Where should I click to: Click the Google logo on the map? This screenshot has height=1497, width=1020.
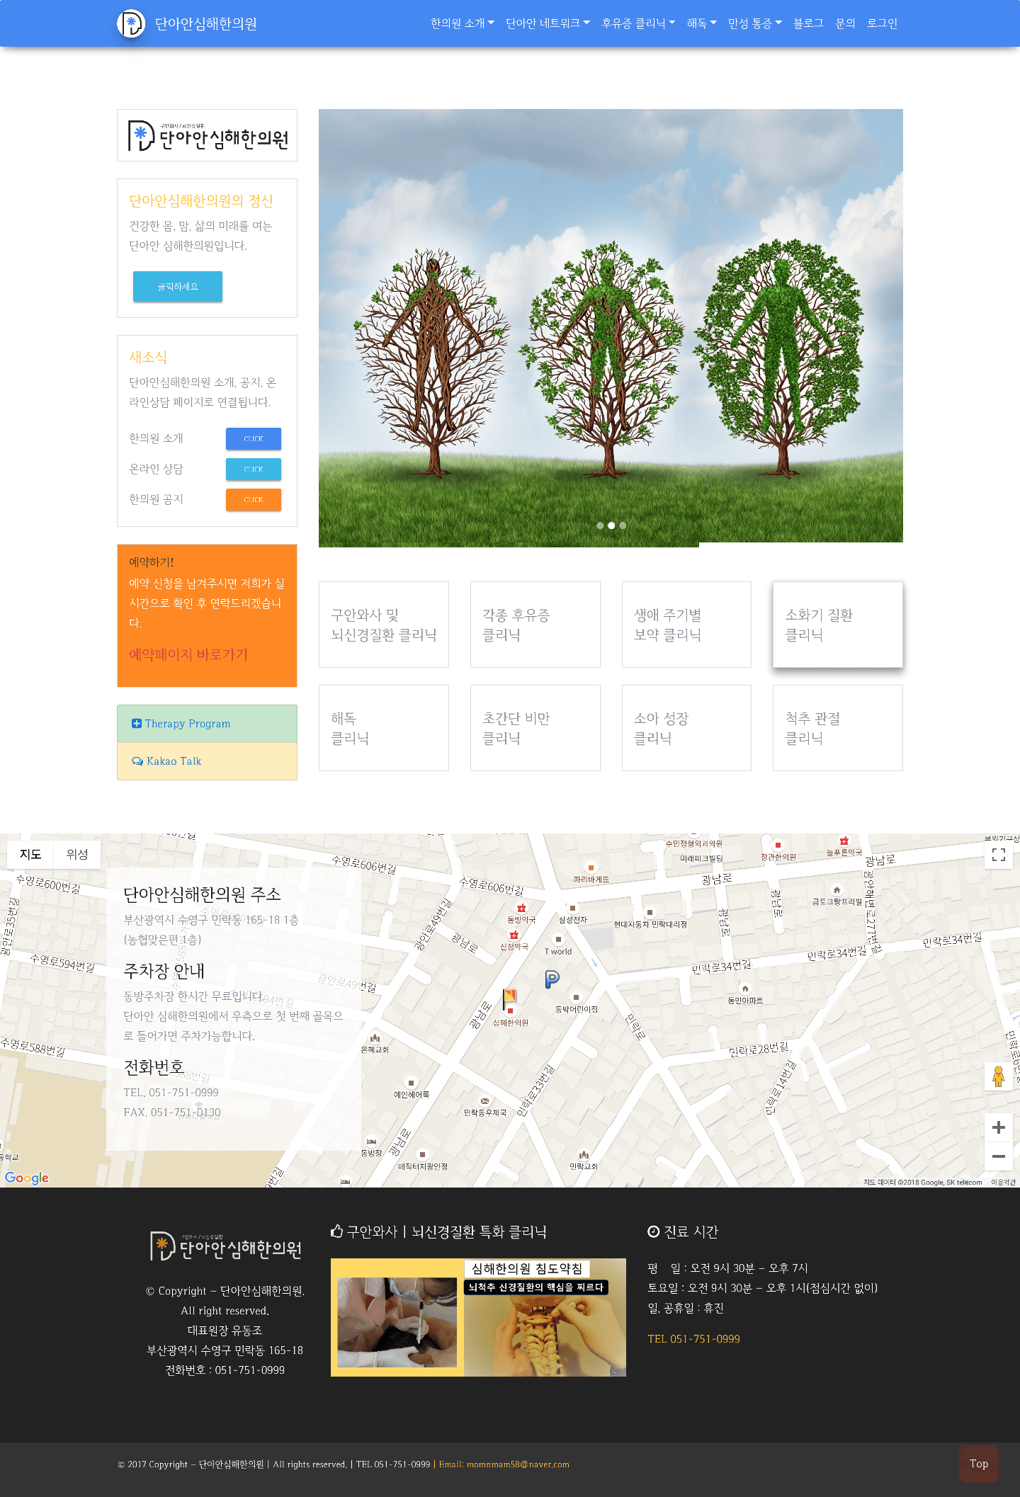click(x=27, y=1178)
